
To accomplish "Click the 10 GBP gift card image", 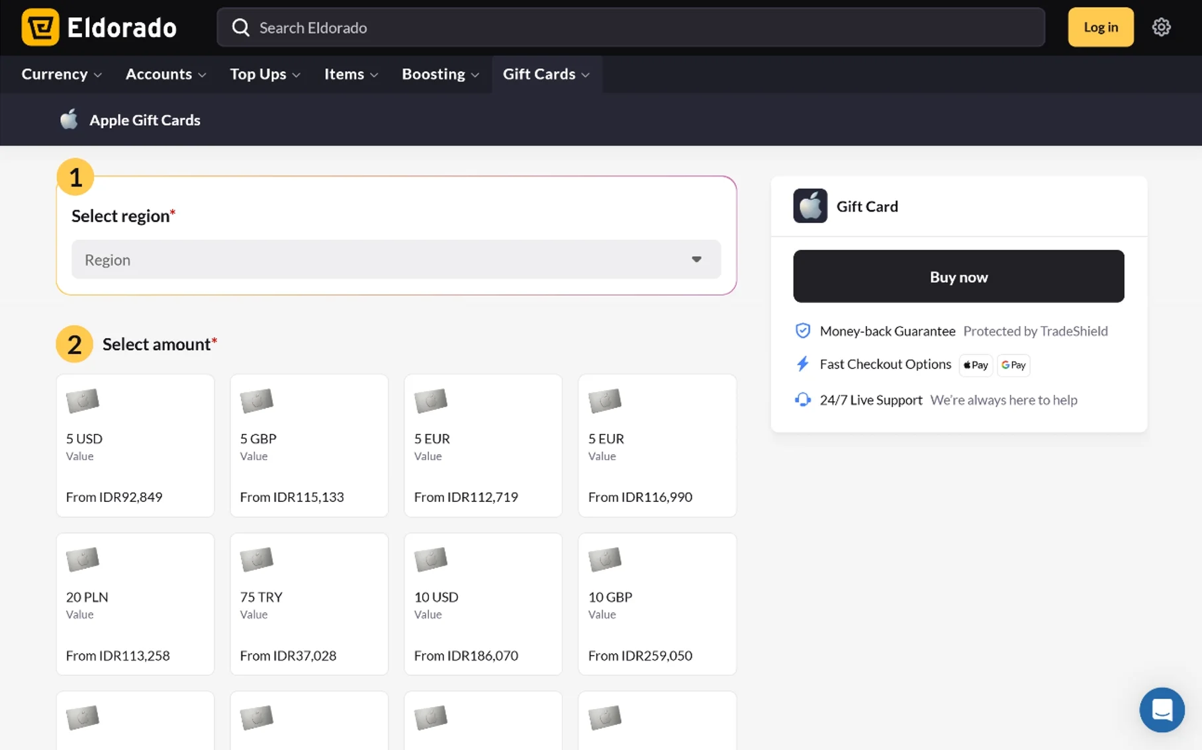I will (x=605, y=560).
